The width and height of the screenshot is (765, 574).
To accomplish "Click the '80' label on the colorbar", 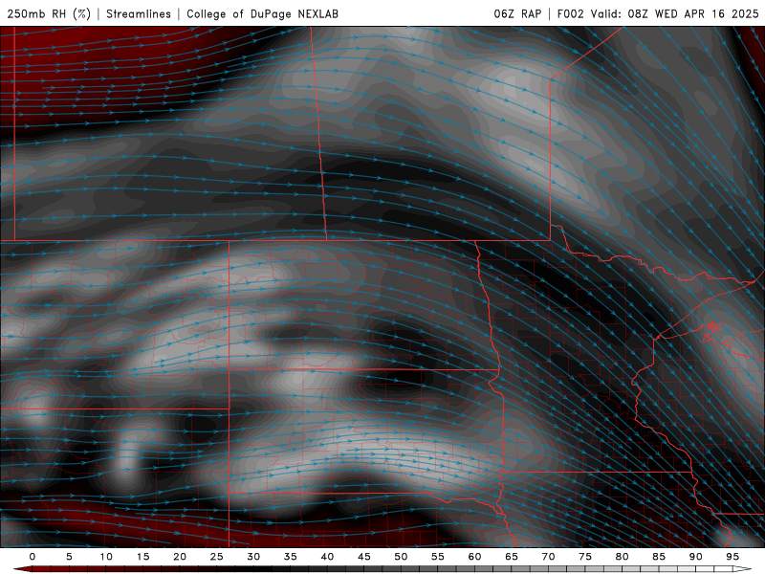I will (x=622, y=557).
